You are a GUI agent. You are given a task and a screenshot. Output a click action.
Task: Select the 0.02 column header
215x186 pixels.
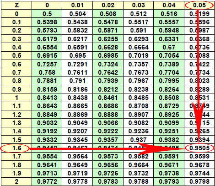coord(108,5)
